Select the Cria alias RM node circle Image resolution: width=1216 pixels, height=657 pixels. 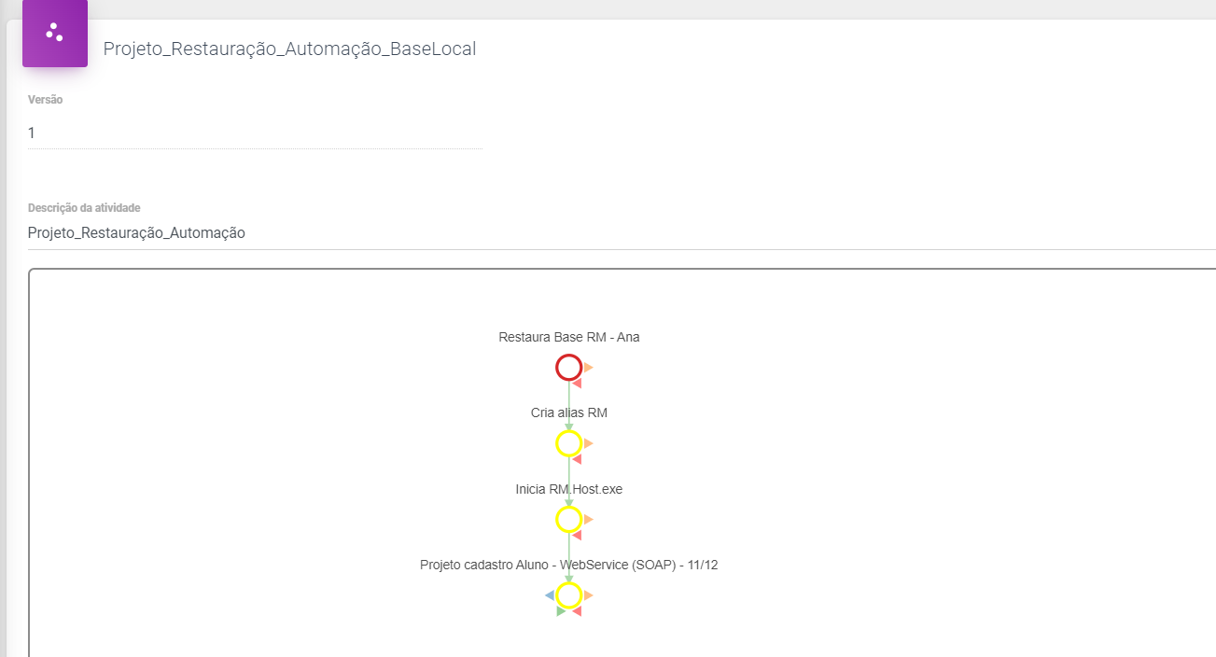[569, 443]
